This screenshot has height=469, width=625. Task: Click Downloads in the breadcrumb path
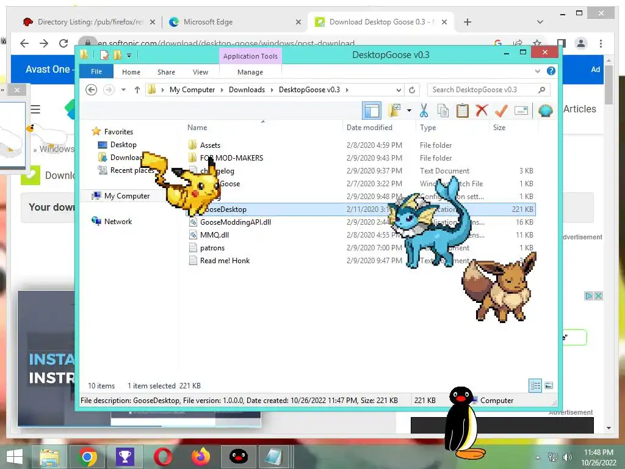[247, 90]
